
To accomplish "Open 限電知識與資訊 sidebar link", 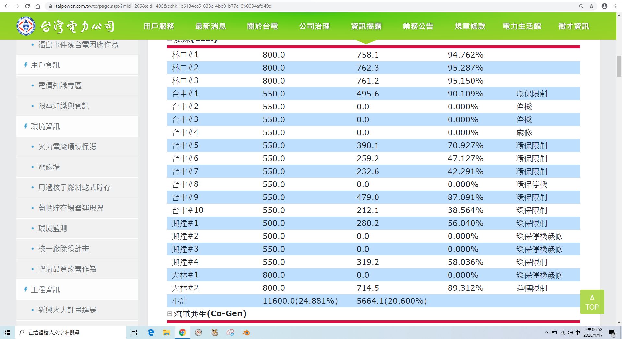I will pyautogui.click(x=64, y=106).
